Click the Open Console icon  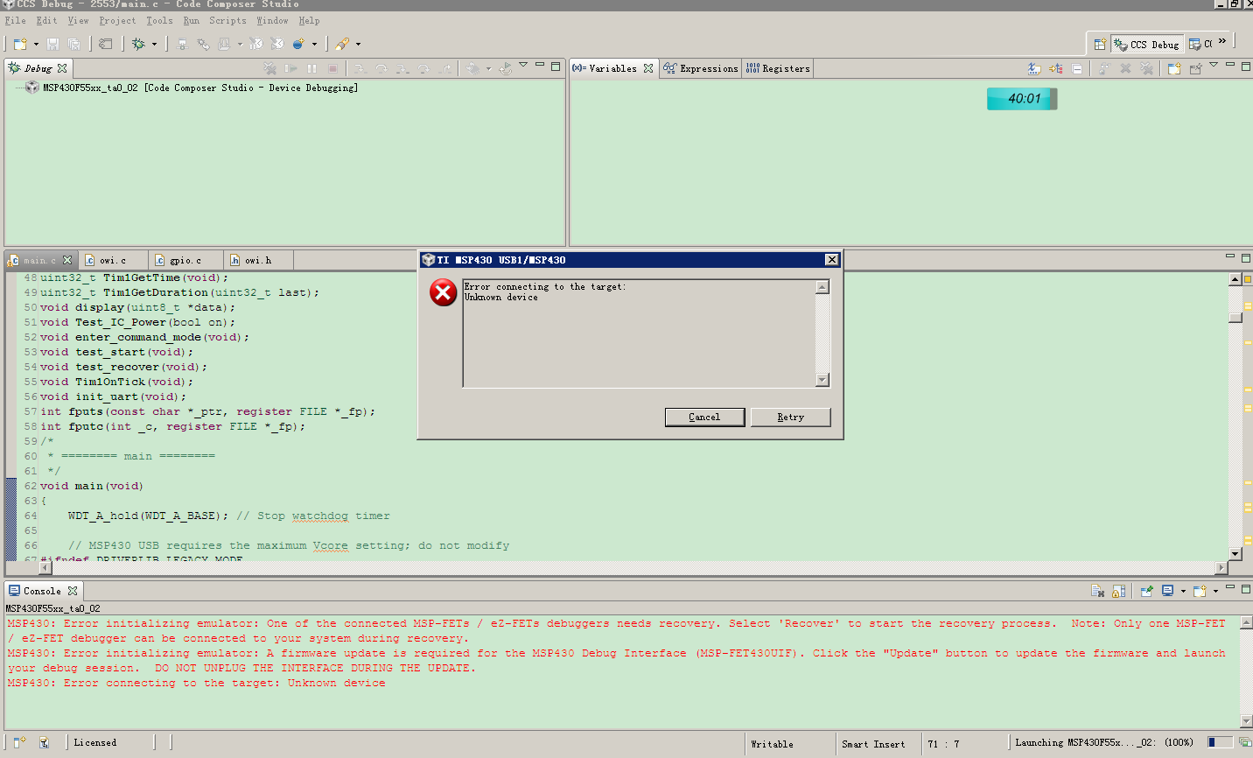click(1200, 591)
